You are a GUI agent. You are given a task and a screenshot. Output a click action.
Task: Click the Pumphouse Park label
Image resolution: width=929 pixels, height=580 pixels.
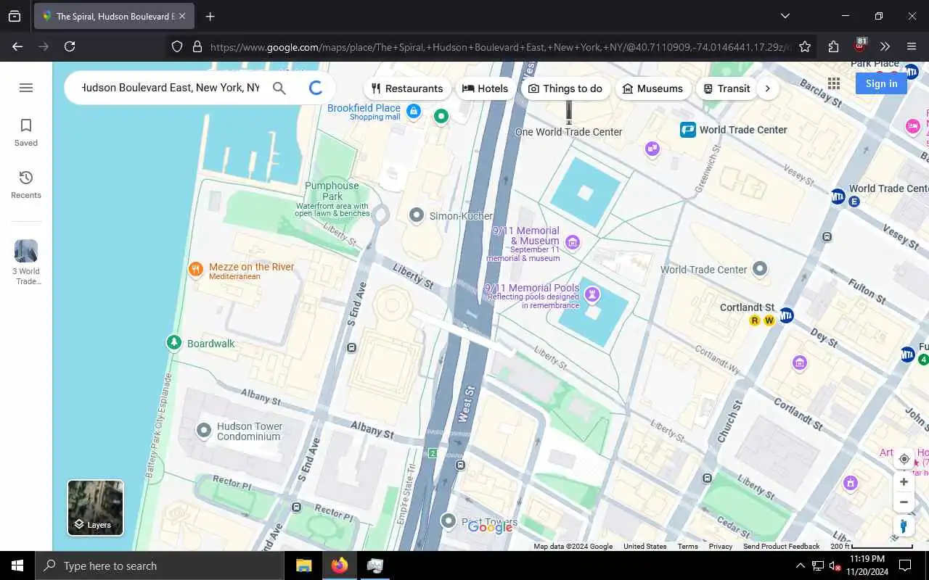pyautogui.click(x=332, y=191)
